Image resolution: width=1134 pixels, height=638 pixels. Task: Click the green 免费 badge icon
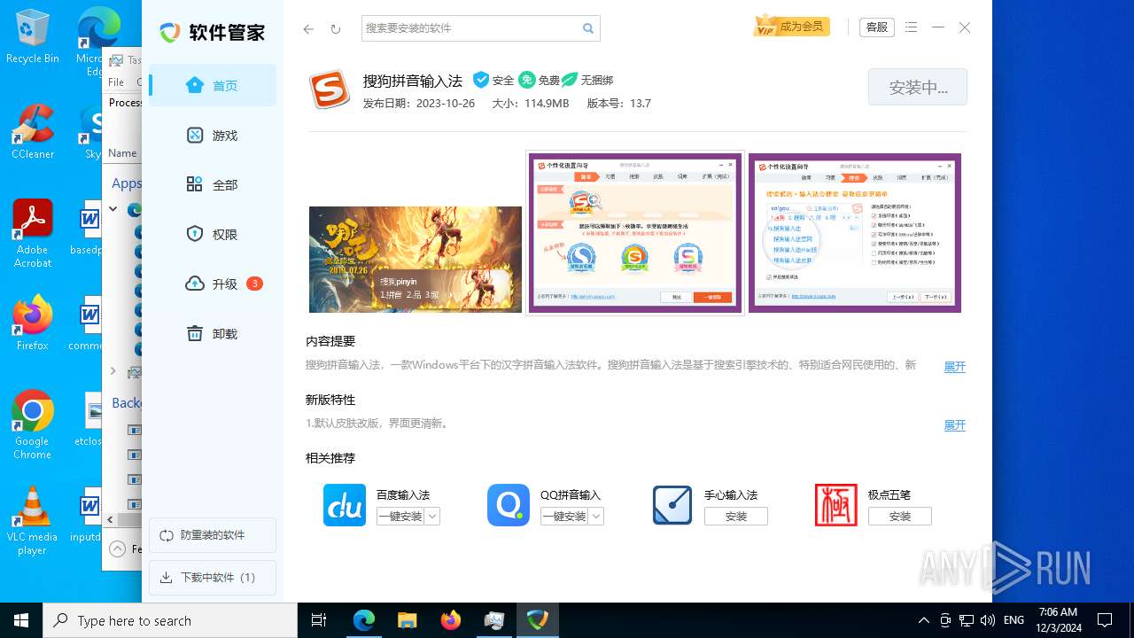point(527,80)
